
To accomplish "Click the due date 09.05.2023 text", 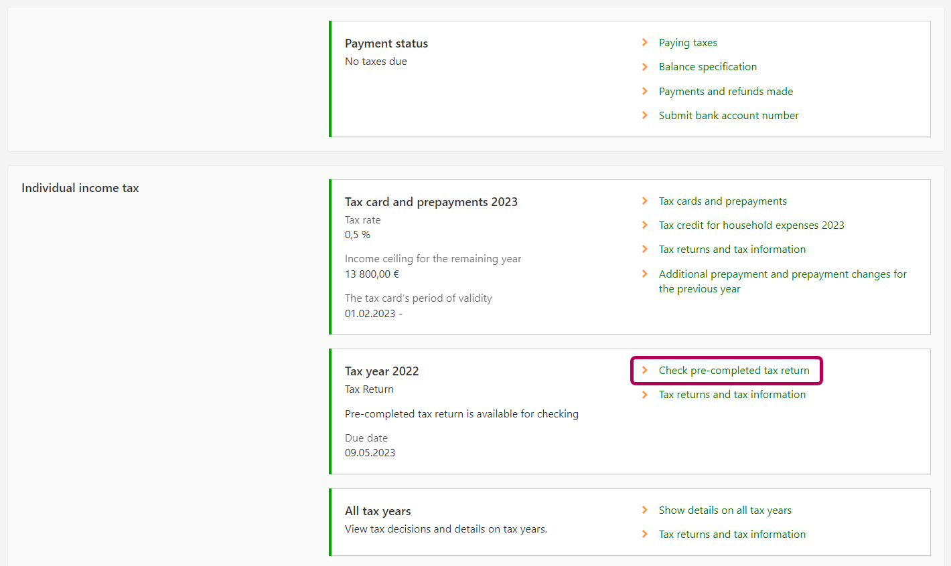I will coord(370,453).
